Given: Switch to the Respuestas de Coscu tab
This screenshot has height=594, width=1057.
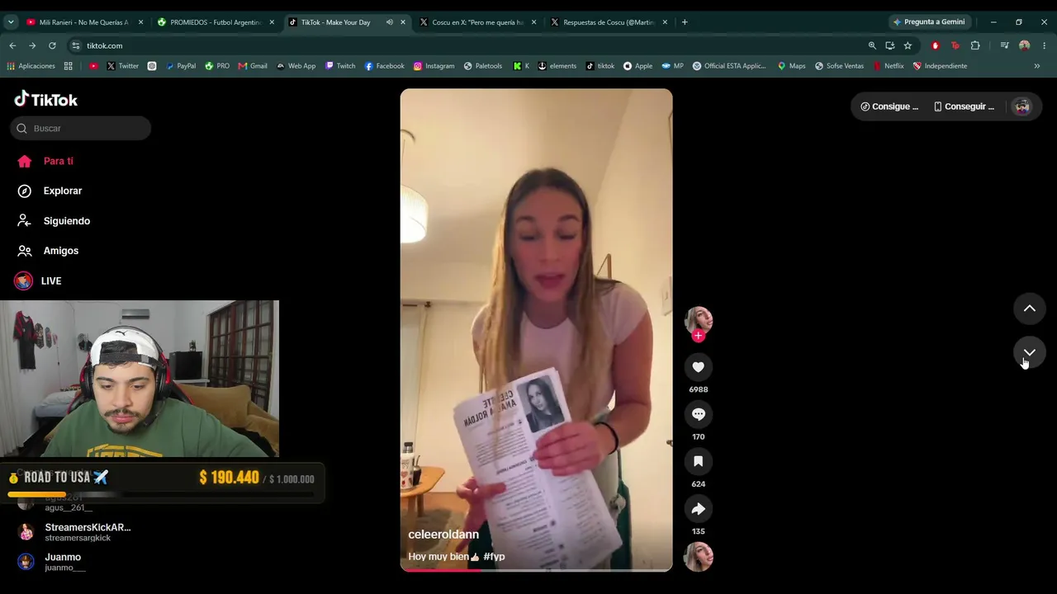Looking at the screenshot, I should point(609,22).
